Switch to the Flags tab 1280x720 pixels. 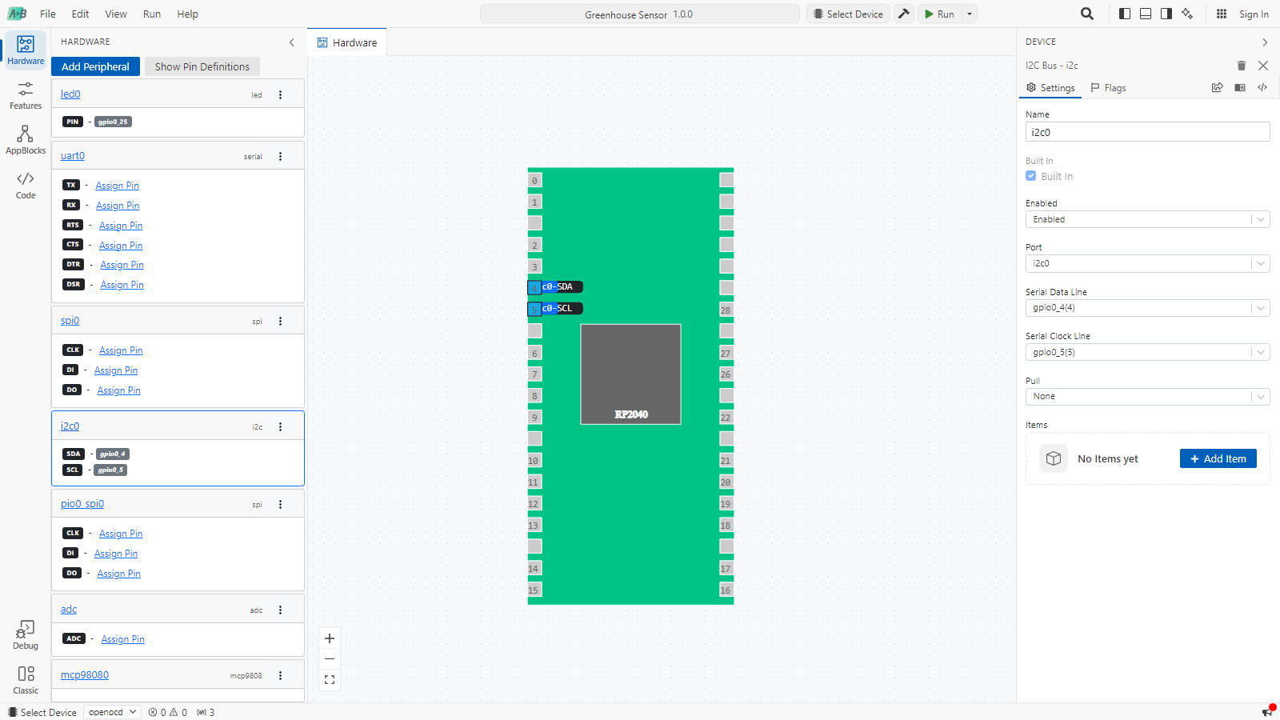(1108, 88)
